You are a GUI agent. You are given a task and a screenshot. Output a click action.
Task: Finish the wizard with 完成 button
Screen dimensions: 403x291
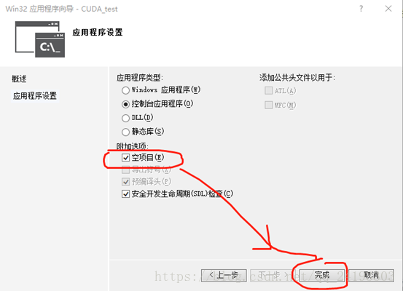tap(322, 275)
